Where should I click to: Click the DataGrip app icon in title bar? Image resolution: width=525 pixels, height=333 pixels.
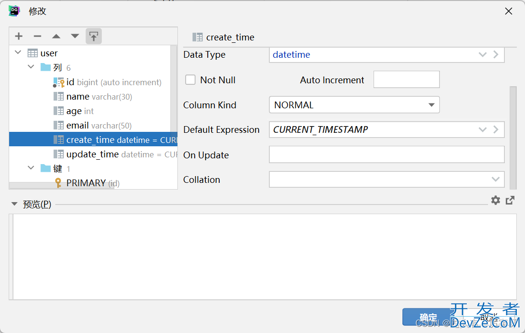[14, 11]
